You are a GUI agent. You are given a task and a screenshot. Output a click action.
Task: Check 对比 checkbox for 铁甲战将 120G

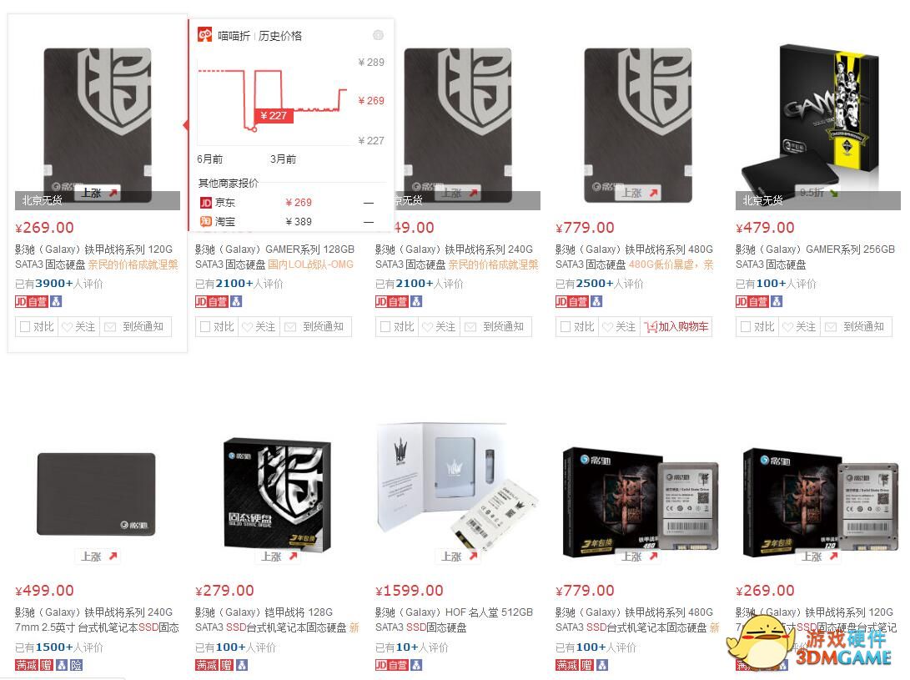click(25, 327)
